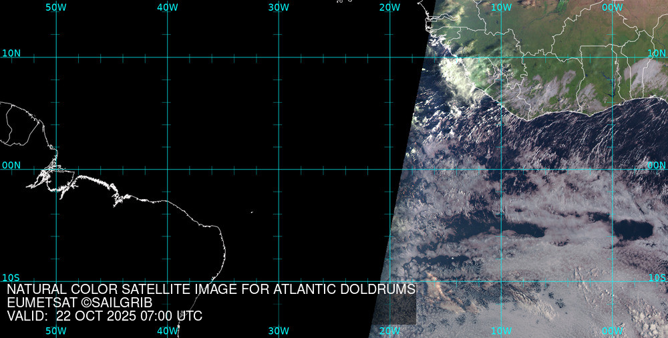Click the grid intersection of 40W and 10N
The image size is (668, 338).
pyautogui.click(x=167, y=57)
